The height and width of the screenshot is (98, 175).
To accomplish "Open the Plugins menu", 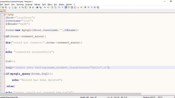I will click(x=62, y=4).
